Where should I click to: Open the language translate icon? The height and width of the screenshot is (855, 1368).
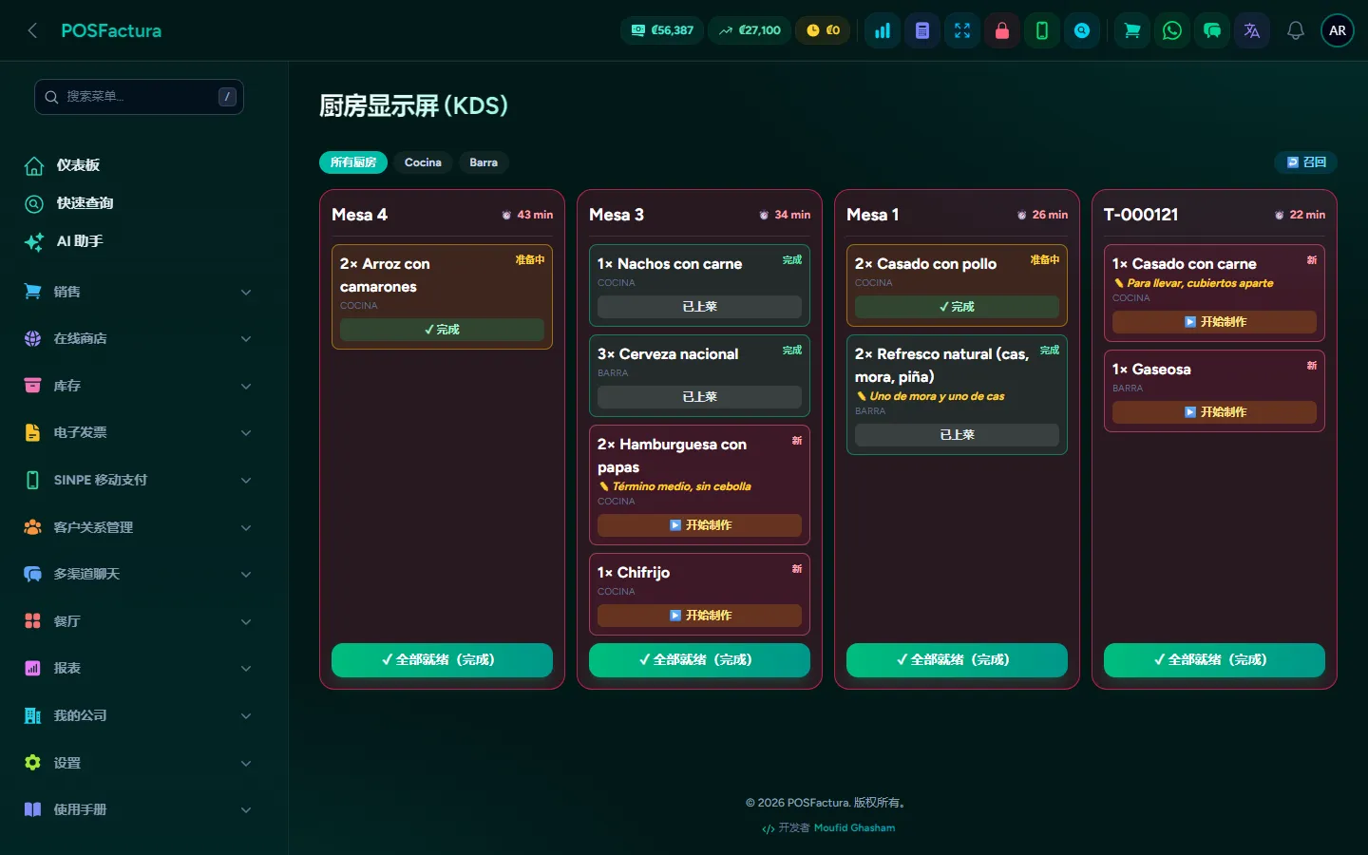pos(1252,30)
